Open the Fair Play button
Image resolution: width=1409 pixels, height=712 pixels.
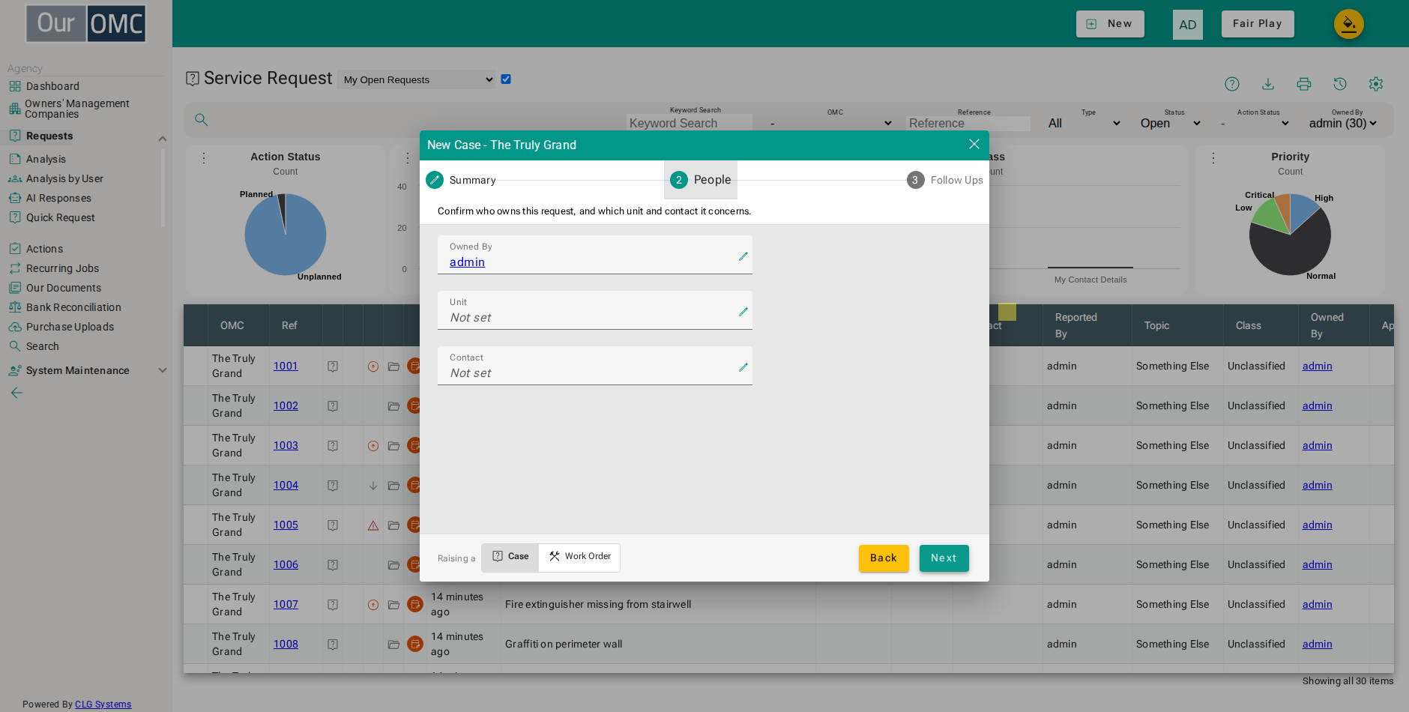click(1258, 24)
